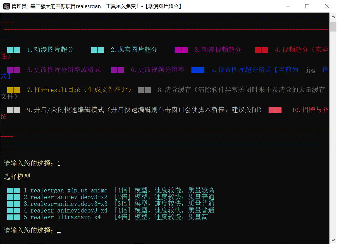Click red block beside 4.视频超分
The height and width of the screenshot is (244, 337).
(262, 50)
